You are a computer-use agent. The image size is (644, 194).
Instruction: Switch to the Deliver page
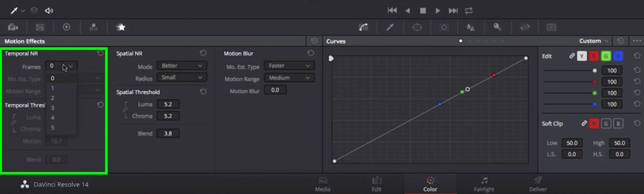pos(537,184)
